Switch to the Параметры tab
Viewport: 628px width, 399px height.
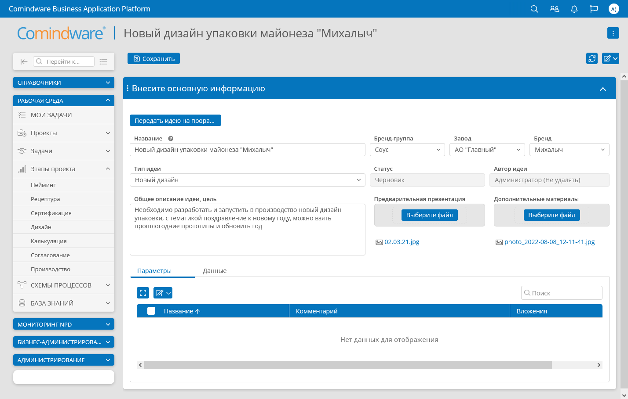[154, 271]
